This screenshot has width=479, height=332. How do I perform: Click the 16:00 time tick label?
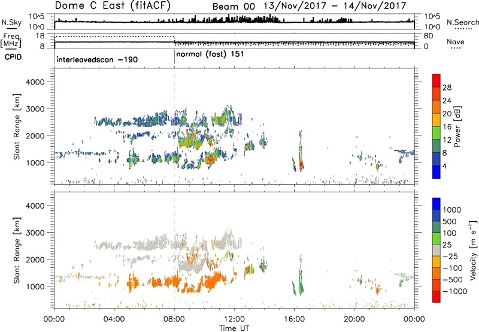point(294,319)
